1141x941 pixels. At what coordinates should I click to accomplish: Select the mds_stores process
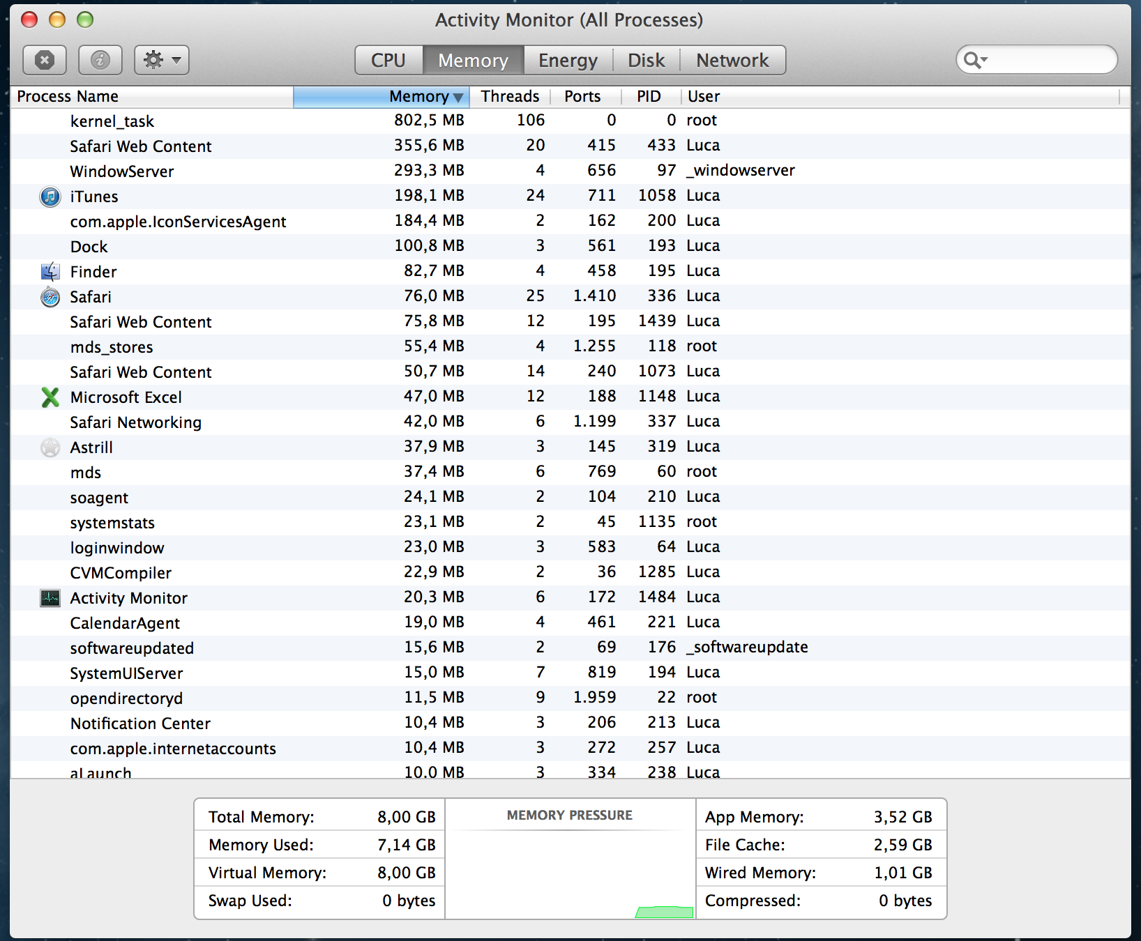570,347
